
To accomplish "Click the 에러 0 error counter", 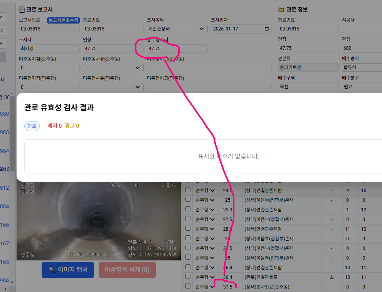I will pos(54,126).
